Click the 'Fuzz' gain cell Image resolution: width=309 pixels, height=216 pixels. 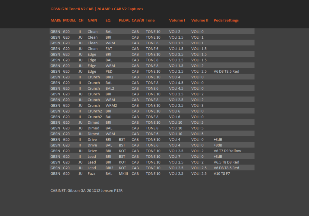point(91,174)
